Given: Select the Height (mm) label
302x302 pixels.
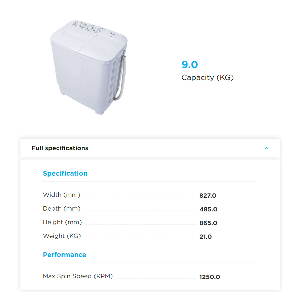Looking at the screenshot, I should coord(62,222).
